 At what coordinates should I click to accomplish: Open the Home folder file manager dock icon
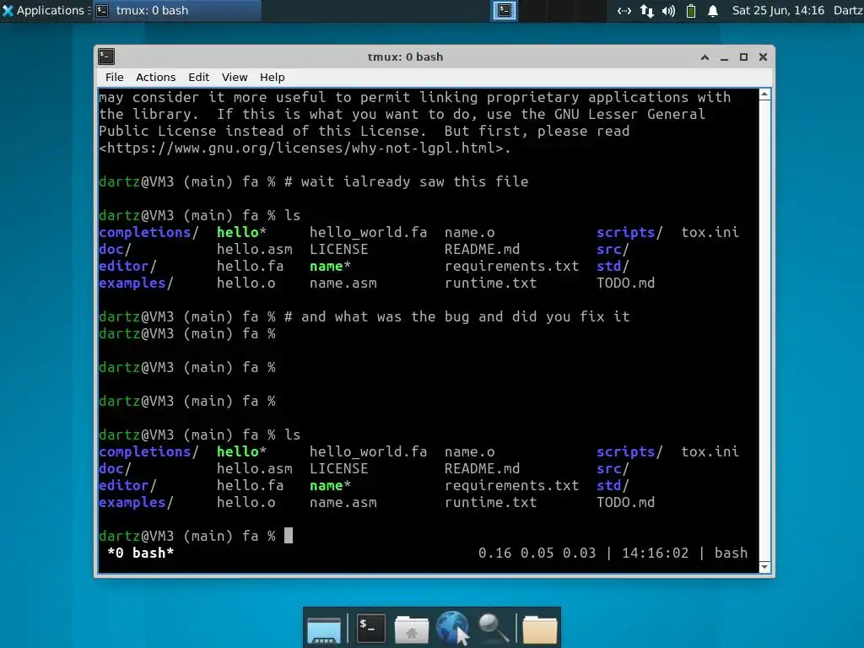411,629
